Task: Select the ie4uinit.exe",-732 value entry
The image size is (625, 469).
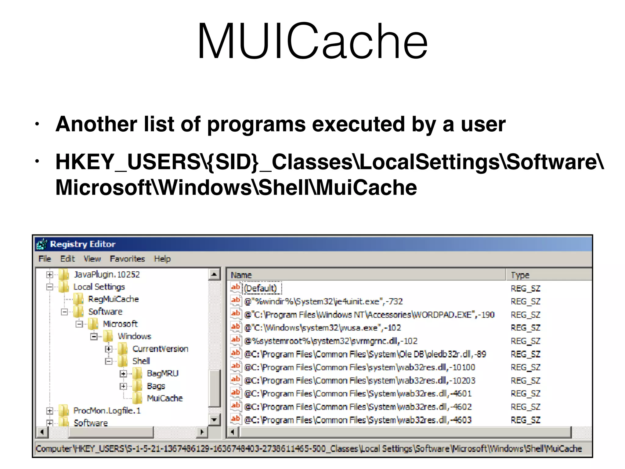Action: pyautogui.click(x=323, y=301)
